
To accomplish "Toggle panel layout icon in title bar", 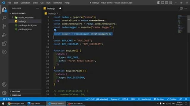I will pos(163,3).
